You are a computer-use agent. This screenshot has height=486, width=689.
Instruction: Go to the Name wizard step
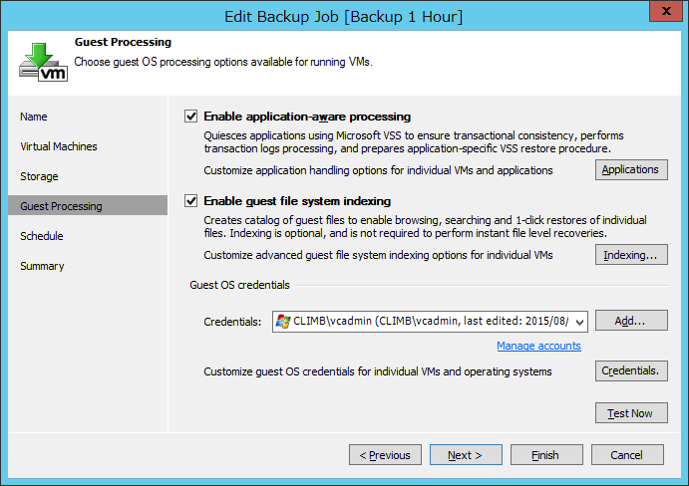(x=33, y=117)
